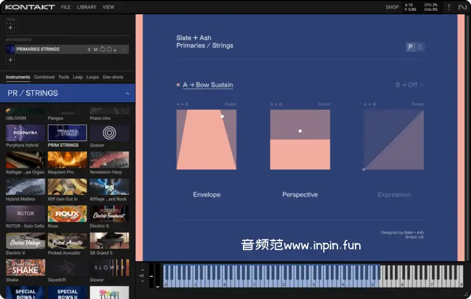
Task: Click the Primaries Strings instrument icon
Action: pyautogui.click(x=10, y=49)
